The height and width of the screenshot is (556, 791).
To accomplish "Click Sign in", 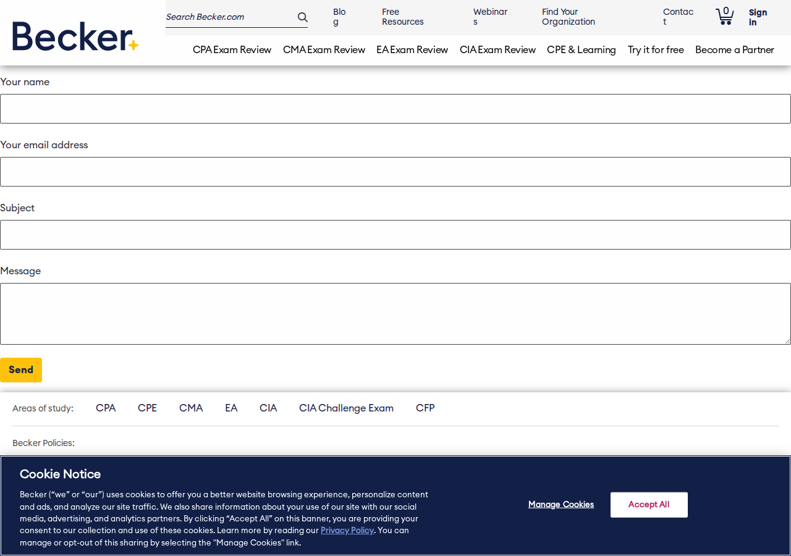I will point(758,17).
